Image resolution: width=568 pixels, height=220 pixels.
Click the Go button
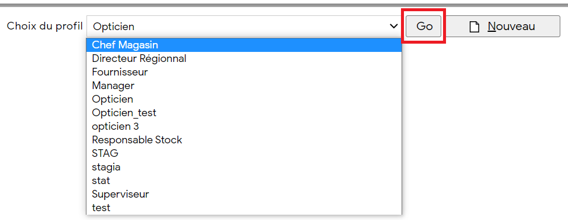pyautogui.click(x=423, y=27)
